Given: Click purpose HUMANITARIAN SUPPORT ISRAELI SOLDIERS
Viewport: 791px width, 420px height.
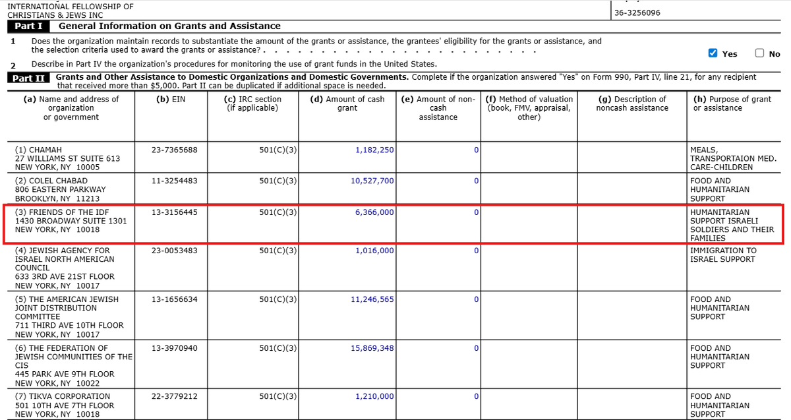Looking at the screenshot, I should [732, 225].
